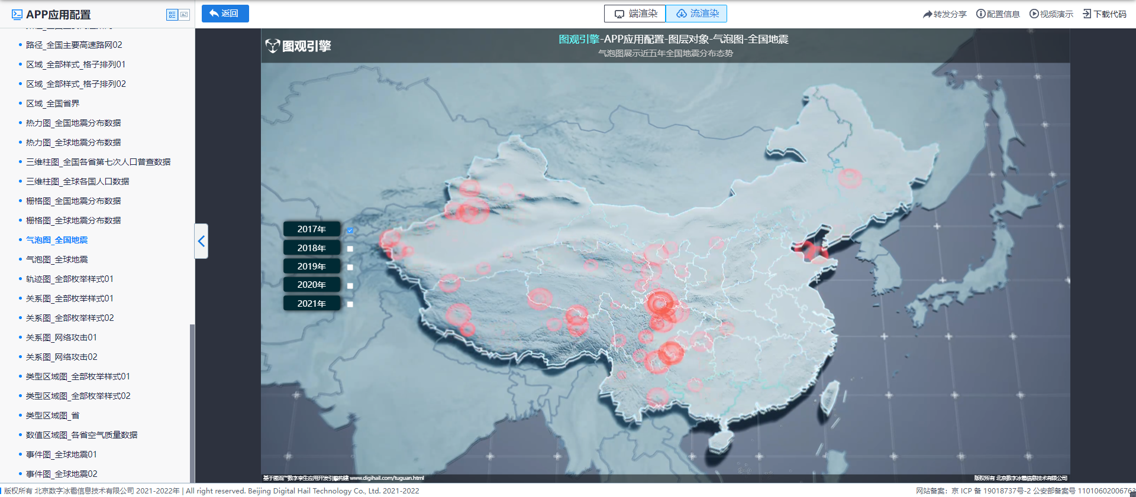Click APP应用配置 terminal icon
This screenshot has width=1136, height=497.
(x=17, y=15)
